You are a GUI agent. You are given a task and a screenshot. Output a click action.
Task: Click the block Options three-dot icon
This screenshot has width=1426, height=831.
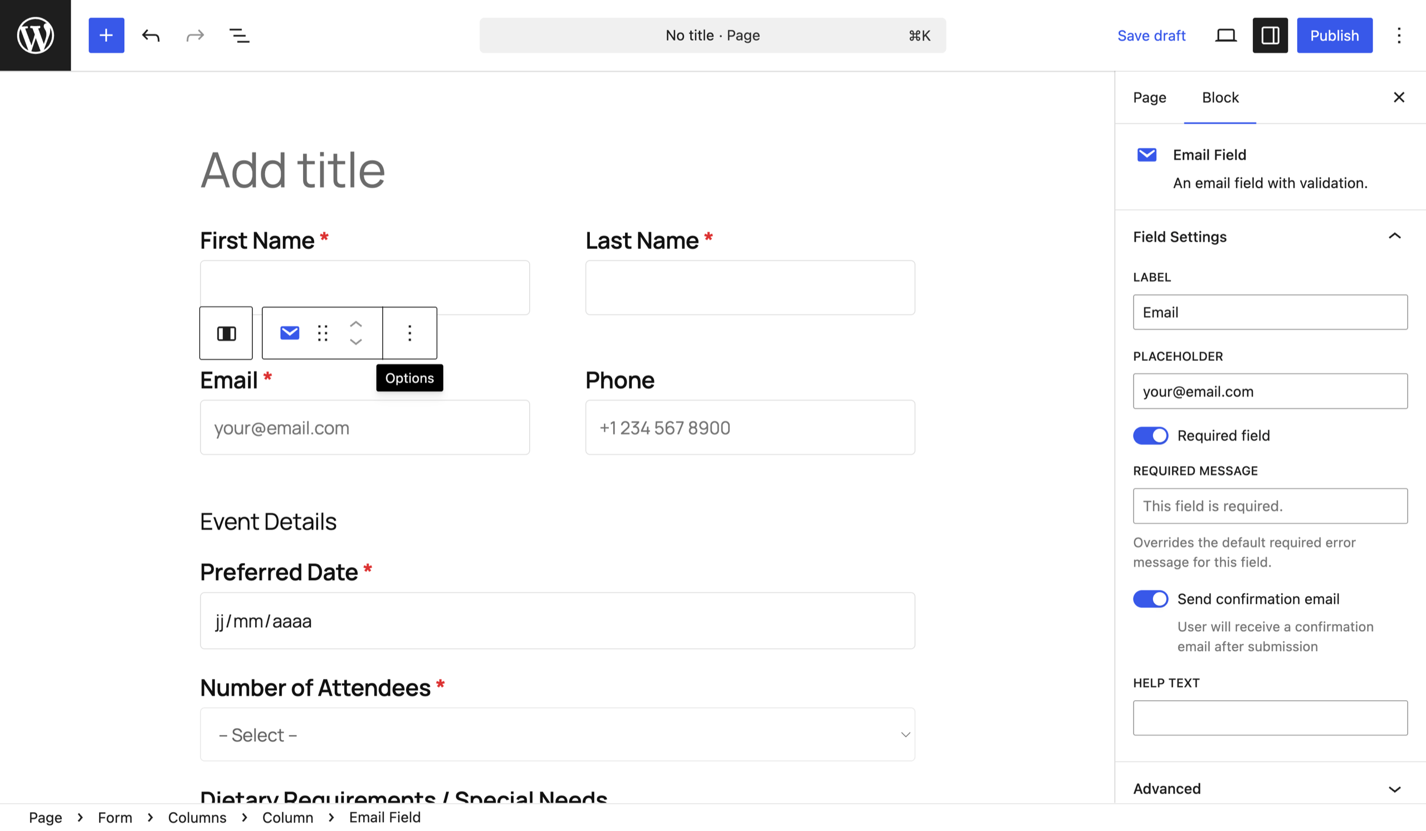[x=409, y=333]
